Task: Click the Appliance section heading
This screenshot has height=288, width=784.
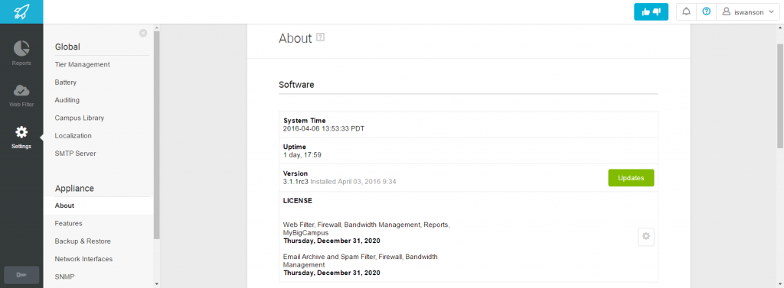Action: [x=74, y=188]
